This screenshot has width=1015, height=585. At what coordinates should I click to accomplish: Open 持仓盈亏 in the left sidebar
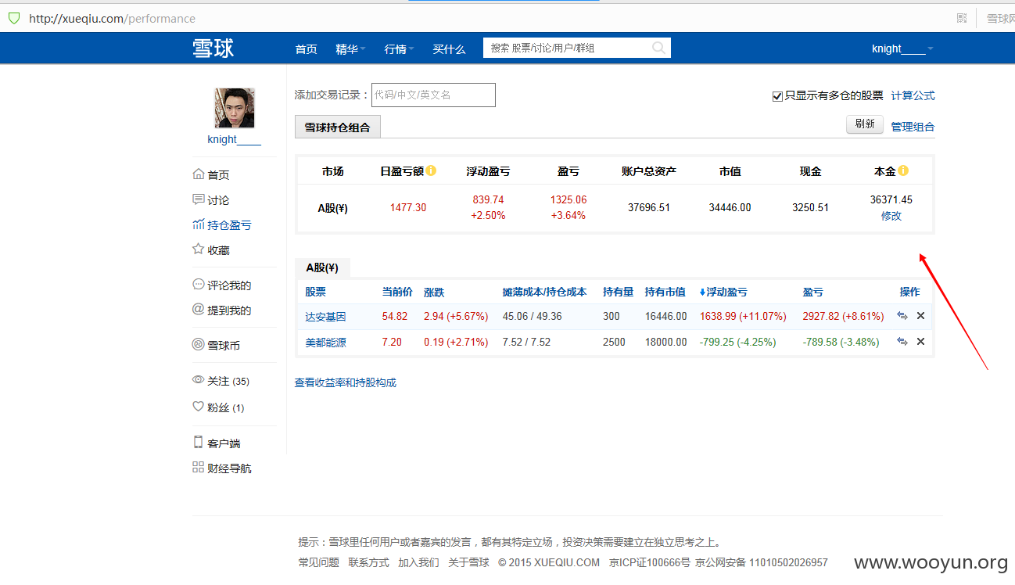point(222,225)
